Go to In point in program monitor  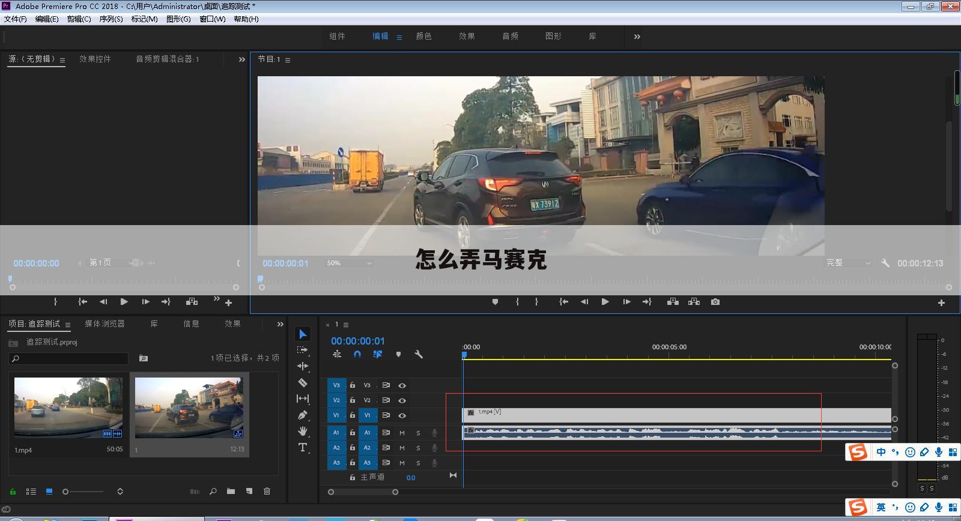563,302
